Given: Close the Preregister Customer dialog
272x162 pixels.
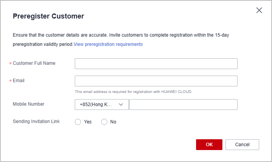Looking at the screenshot, I should [x=259, y=10].
